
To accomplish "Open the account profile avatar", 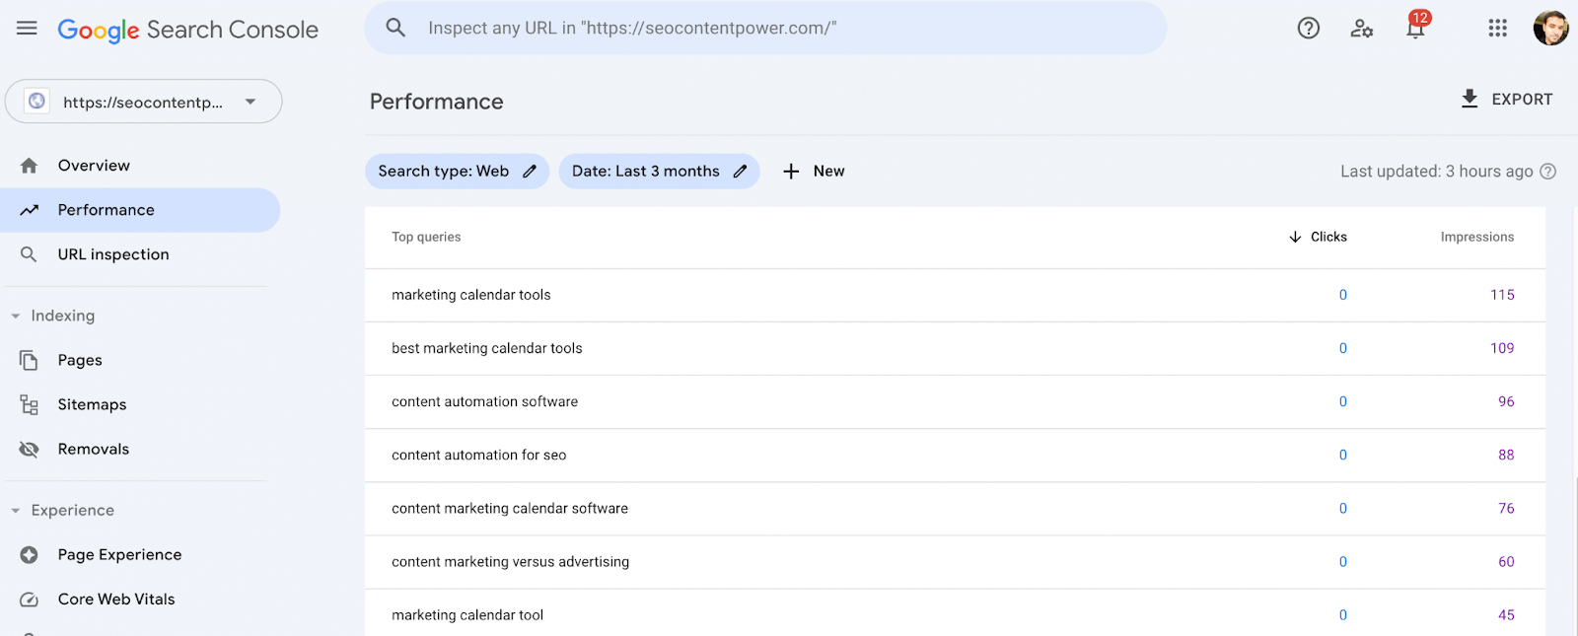I will click(1550, 29).
